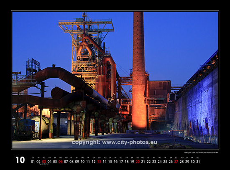Viewport: 230px width, 170px height.
Task: Click the large month number 10
Action: point(20,160)
